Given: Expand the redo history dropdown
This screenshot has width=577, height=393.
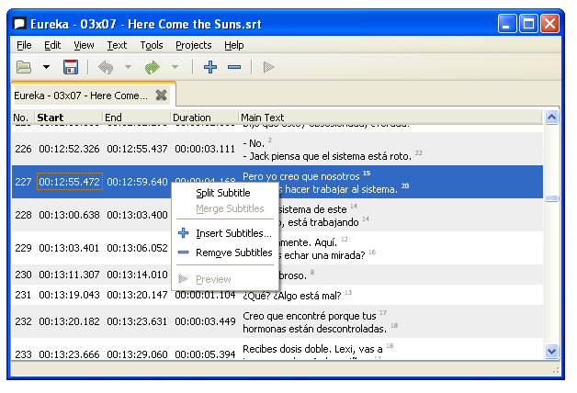Looking at the screenshot, I should coord(175,67).
